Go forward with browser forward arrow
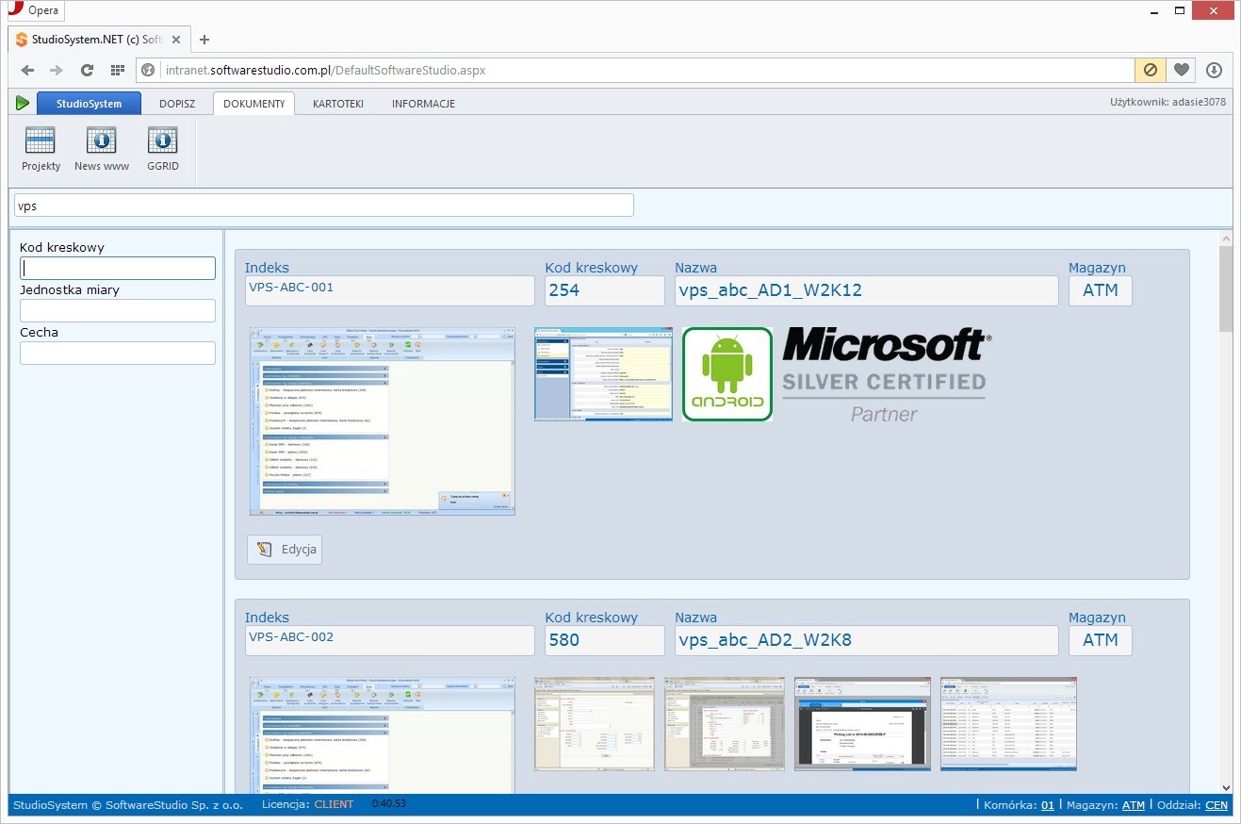This screenshot has height=824, width=1241. coord(57,70)
